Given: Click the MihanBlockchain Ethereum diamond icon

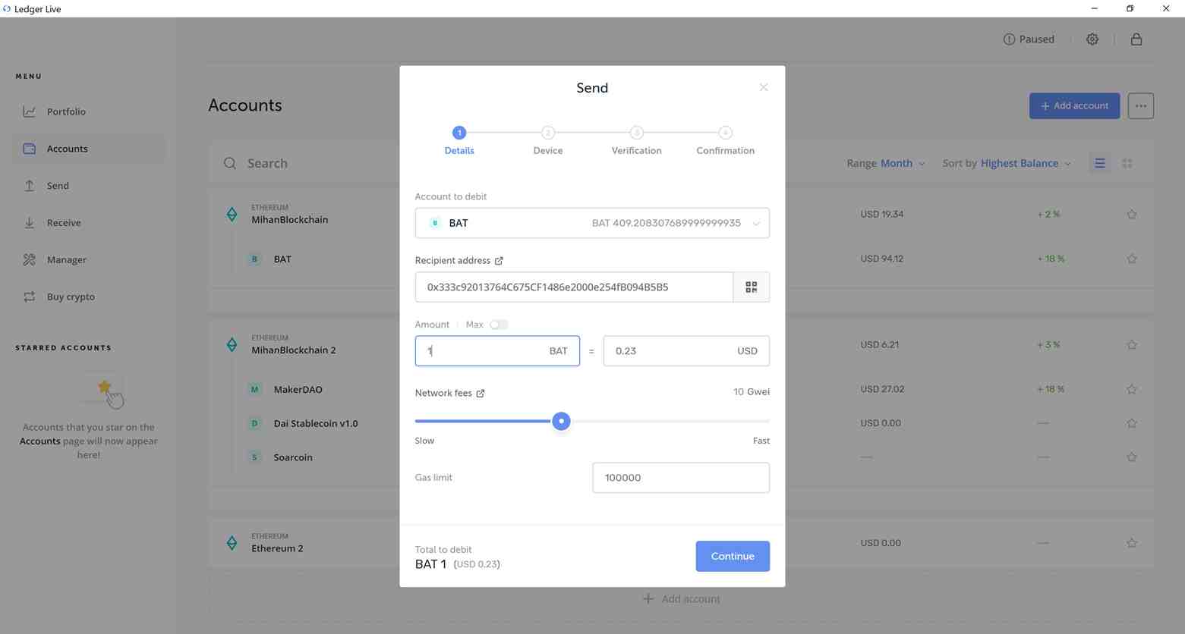Looking at the screenshot, I should click(232, 215).
